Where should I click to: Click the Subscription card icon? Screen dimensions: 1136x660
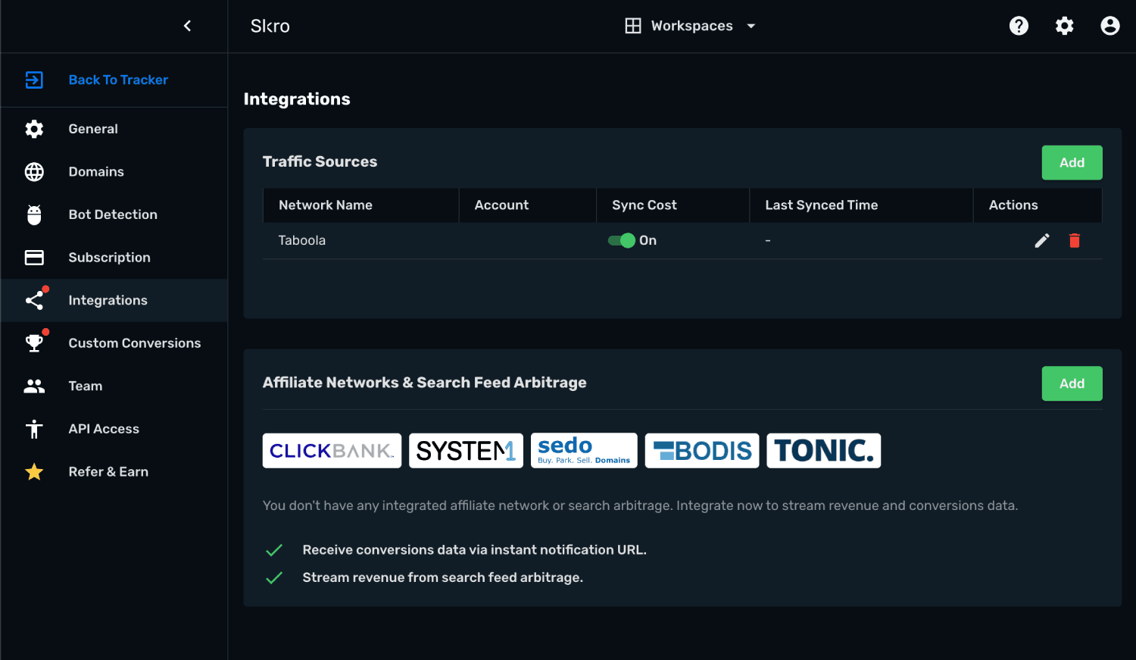(34, 258)
